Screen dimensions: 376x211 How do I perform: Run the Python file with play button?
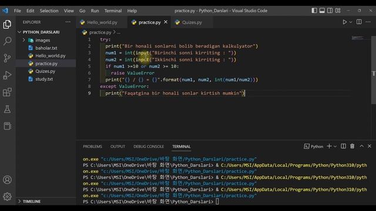(345, 22)
